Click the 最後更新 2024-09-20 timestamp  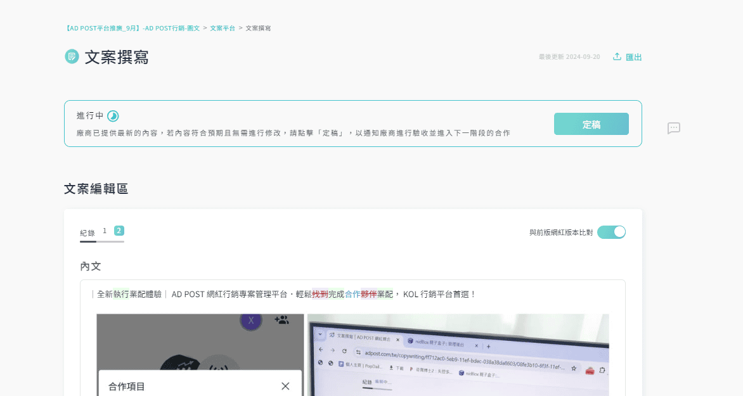pyautogui.click(x=569, y=57)
